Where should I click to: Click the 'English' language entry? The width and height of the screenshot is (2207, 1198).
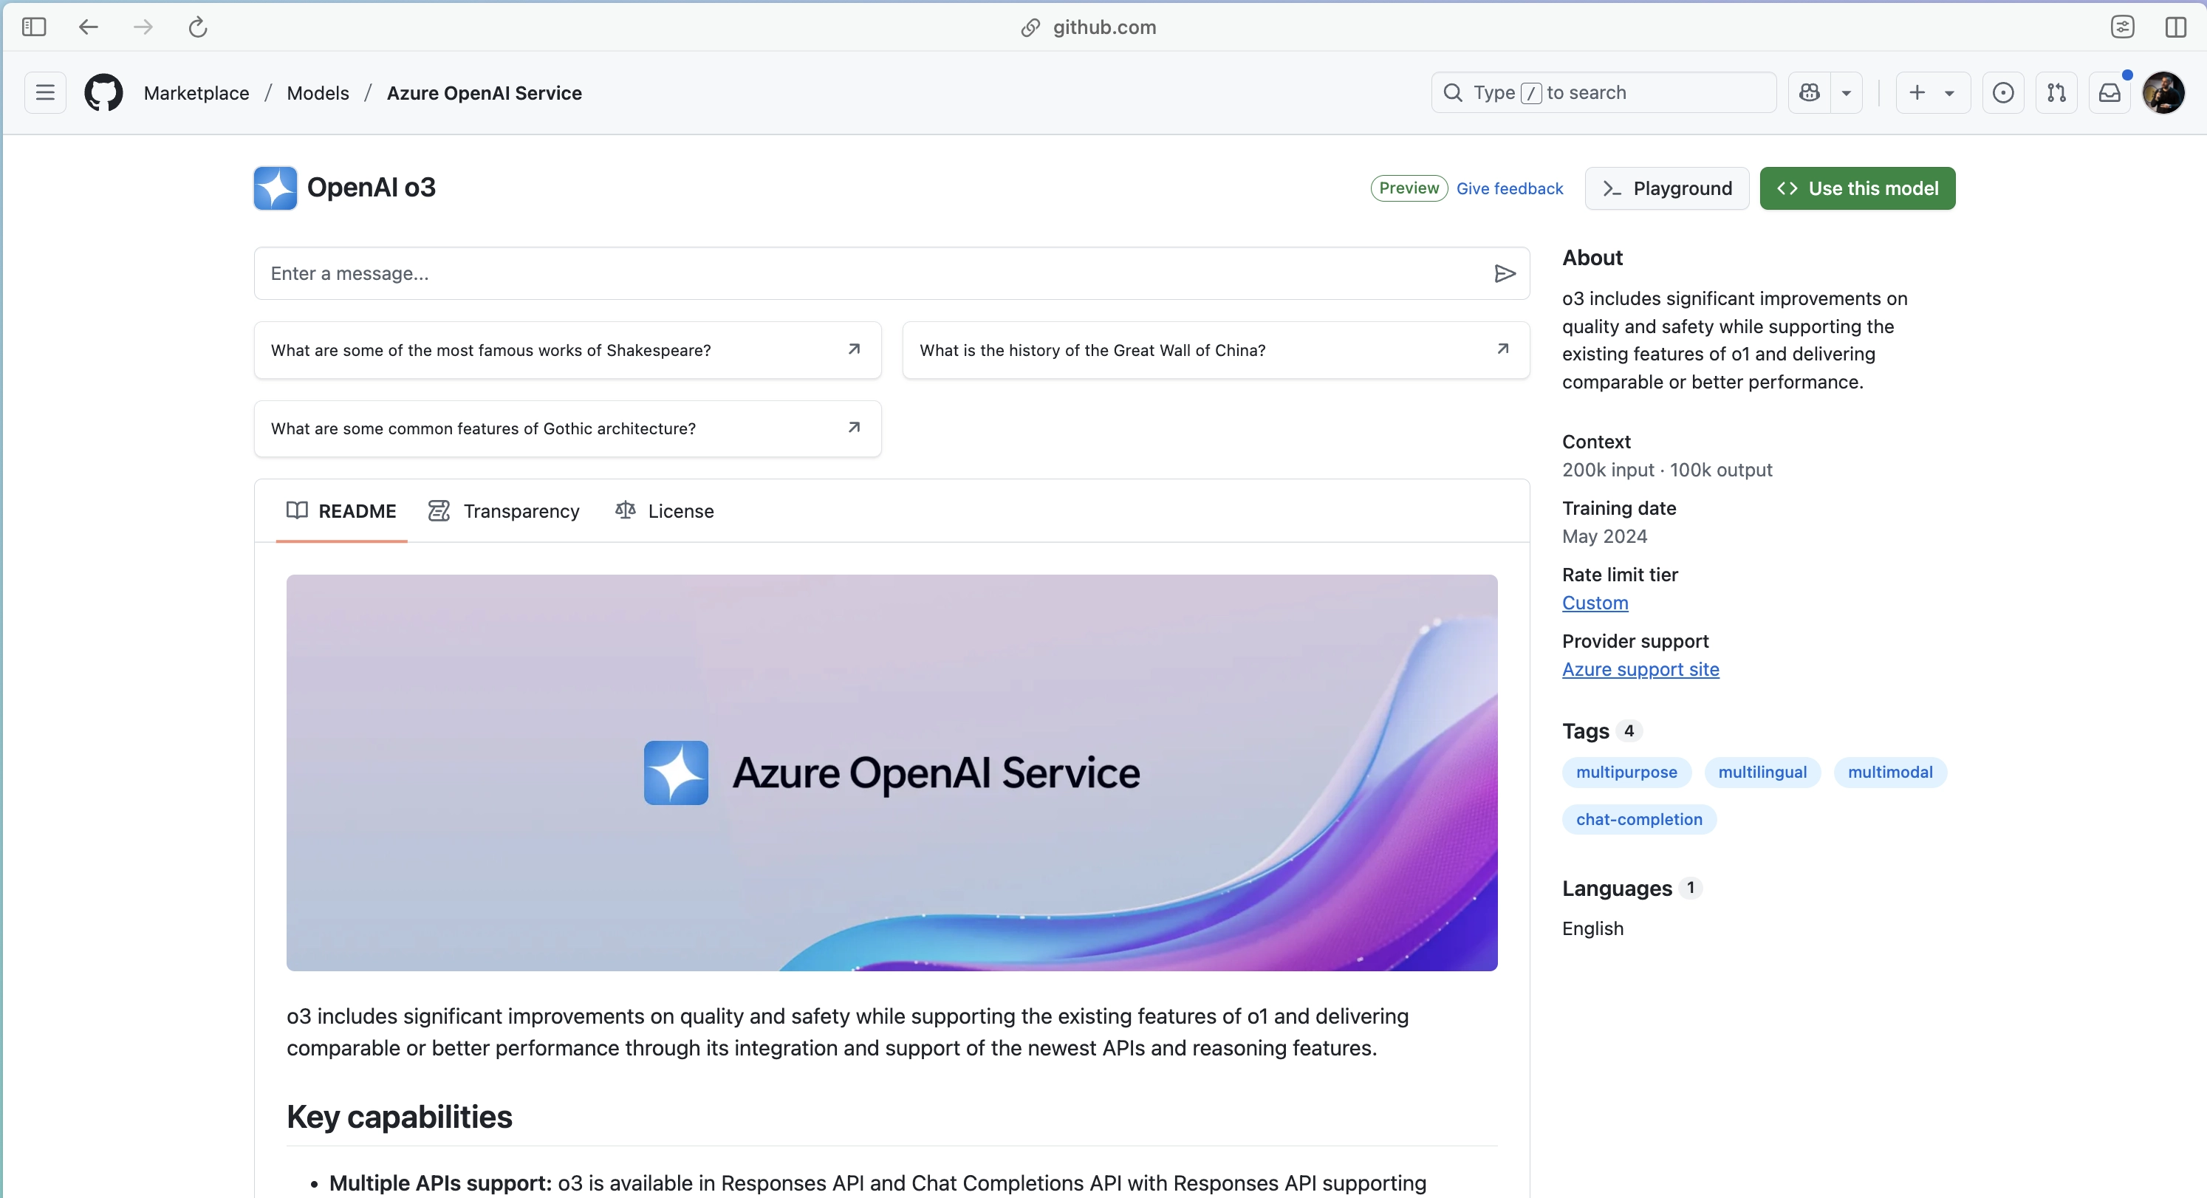tap(1592, 929)
